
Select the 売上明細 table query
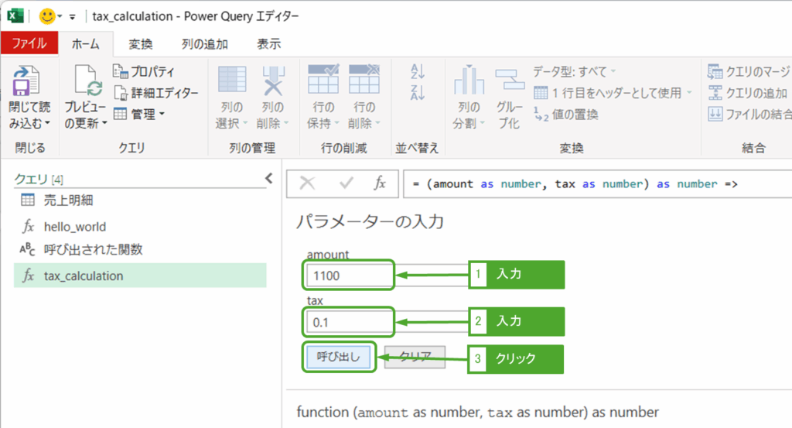coord(68,200)
